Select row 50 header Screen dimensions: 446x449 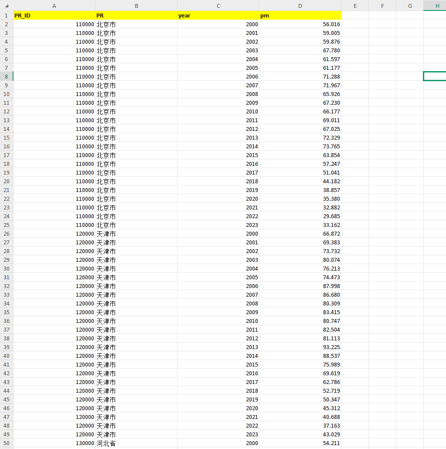6,443
